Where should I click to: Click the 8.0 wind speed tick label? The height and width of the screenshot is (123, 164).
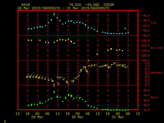coord(147,63)
